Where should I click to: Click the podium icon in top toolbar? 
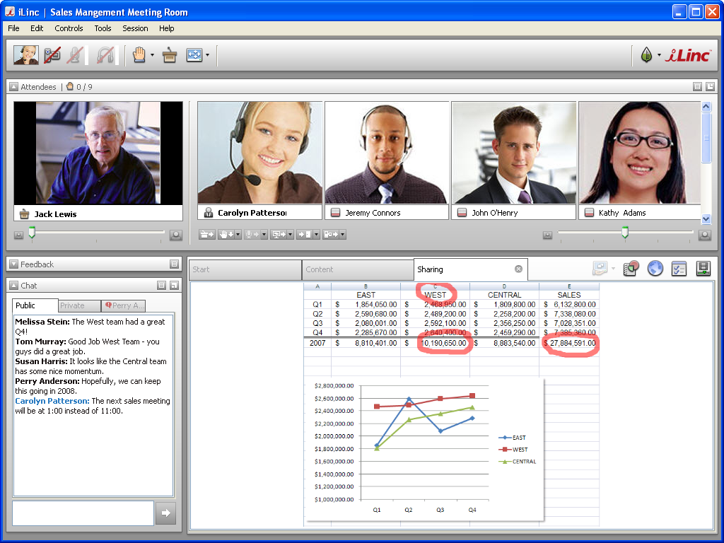coord(169,55)
